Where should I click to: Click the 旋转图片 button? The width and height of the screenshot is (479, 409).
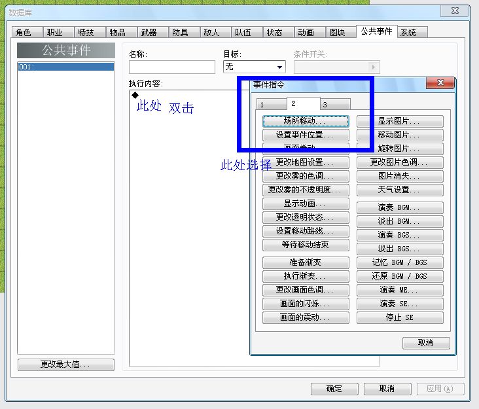click(400, 149)
